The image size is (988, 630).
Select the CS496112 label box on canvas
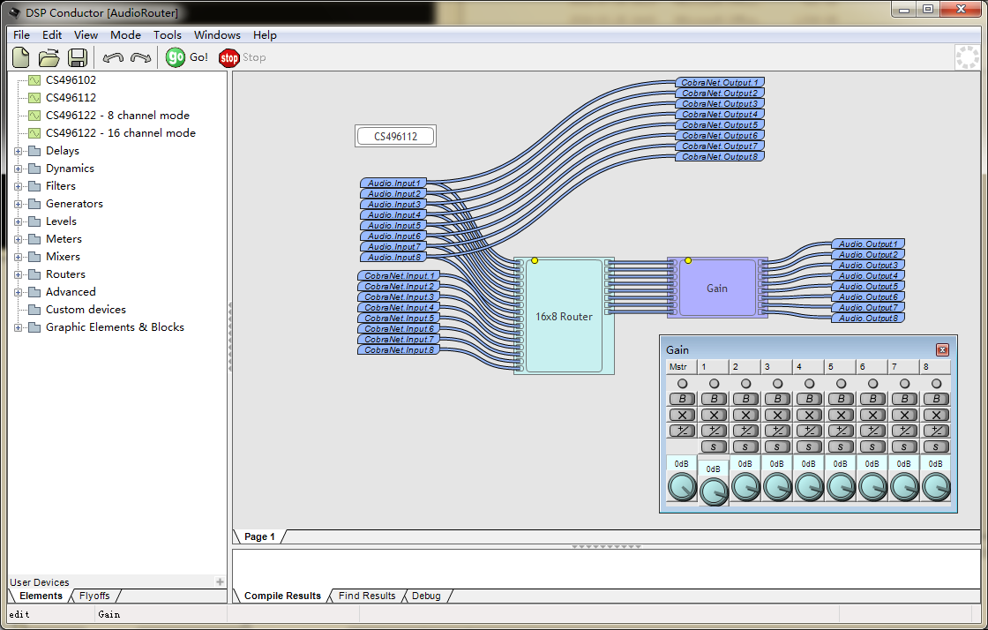(x=396, y=136)
